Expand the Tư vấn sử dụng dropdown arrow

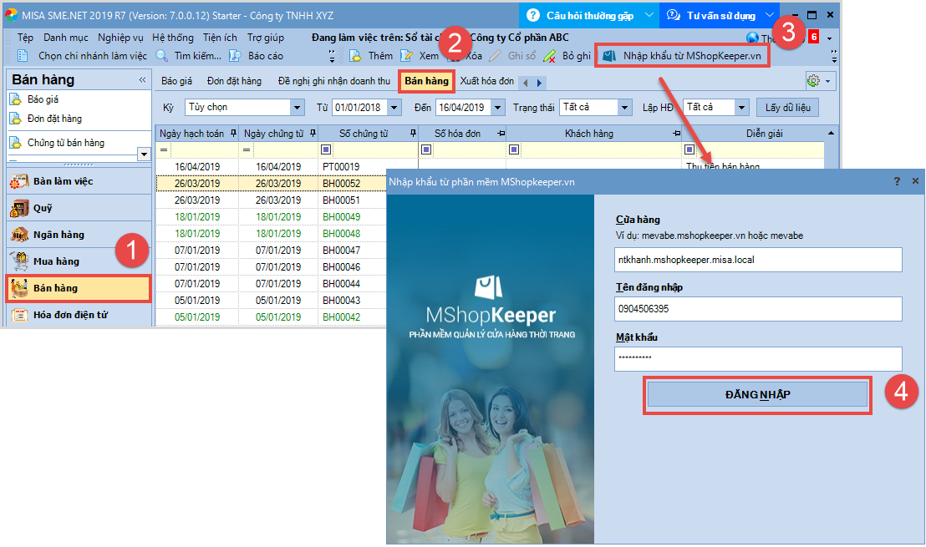click(x=769, y=15)
